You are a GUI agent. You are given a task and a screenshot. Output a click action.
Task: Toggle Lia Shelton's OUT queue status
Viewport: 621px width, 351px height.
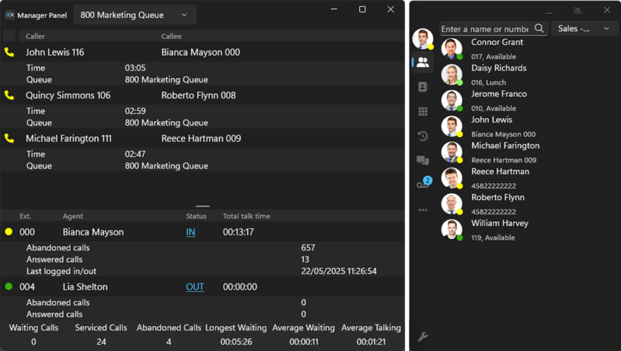coord(195,287)
